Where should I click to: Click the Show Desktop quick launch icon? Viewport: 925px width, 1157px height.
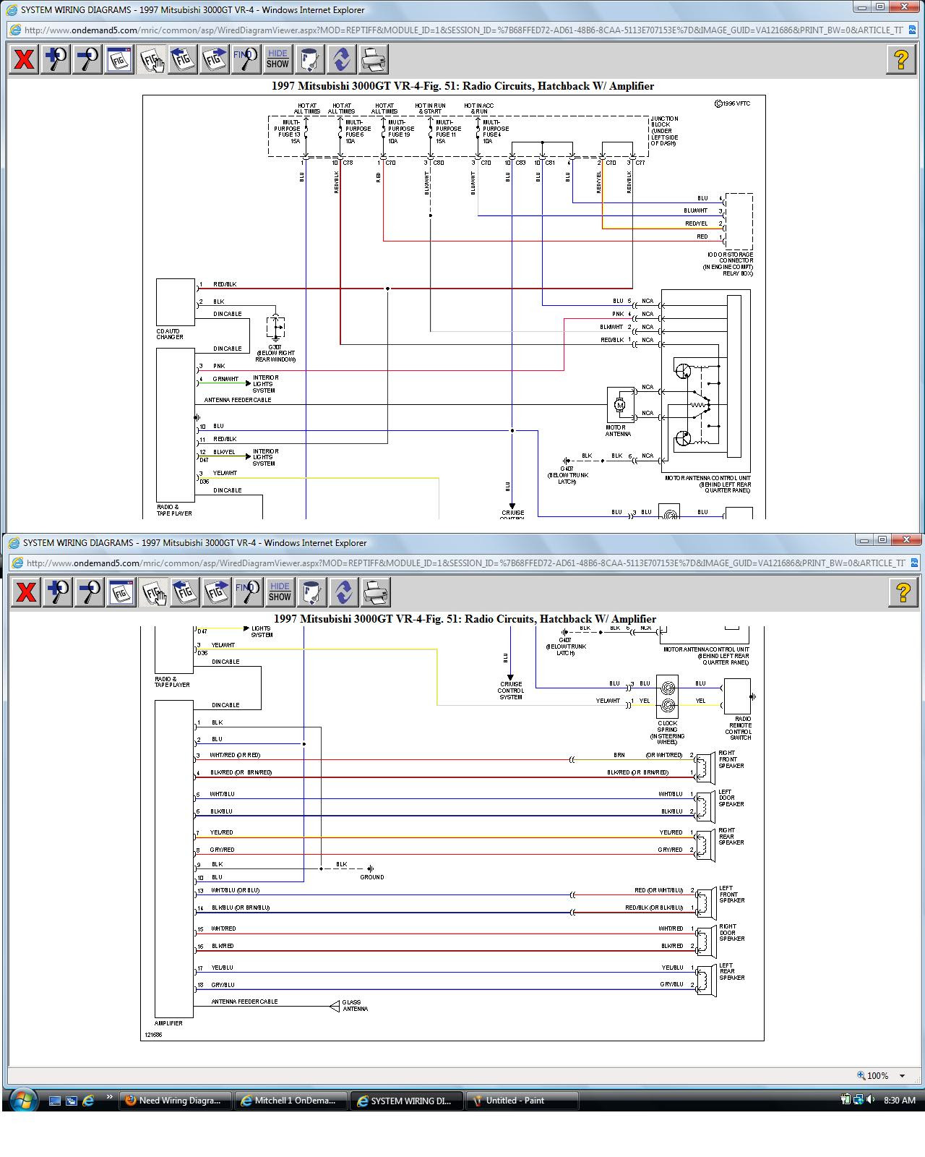click(x=54, y=1101)
